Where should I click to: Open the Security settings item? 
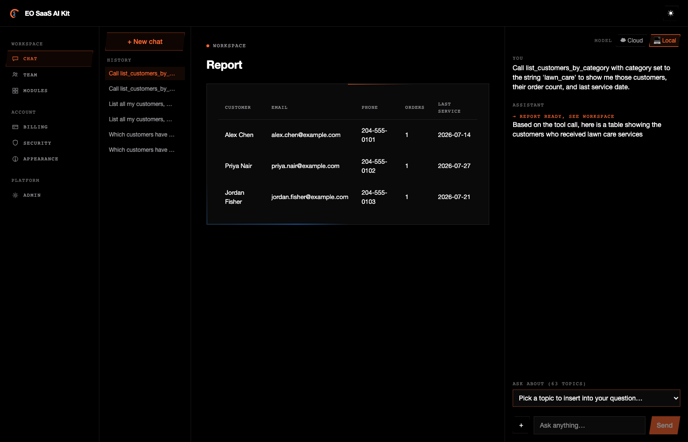pos(50,143)
